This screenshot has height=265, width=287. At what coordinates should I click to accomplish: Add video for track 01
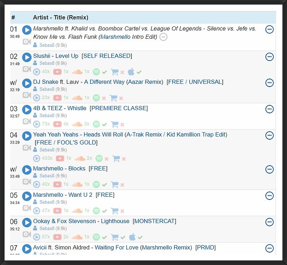tap(27, 42)
